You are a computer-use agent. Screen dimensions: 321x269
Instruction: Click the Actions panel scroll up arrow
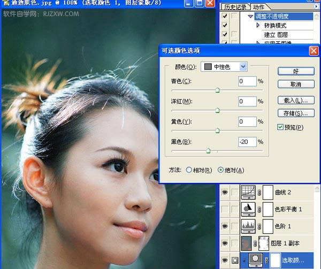[x=317, y=16]
